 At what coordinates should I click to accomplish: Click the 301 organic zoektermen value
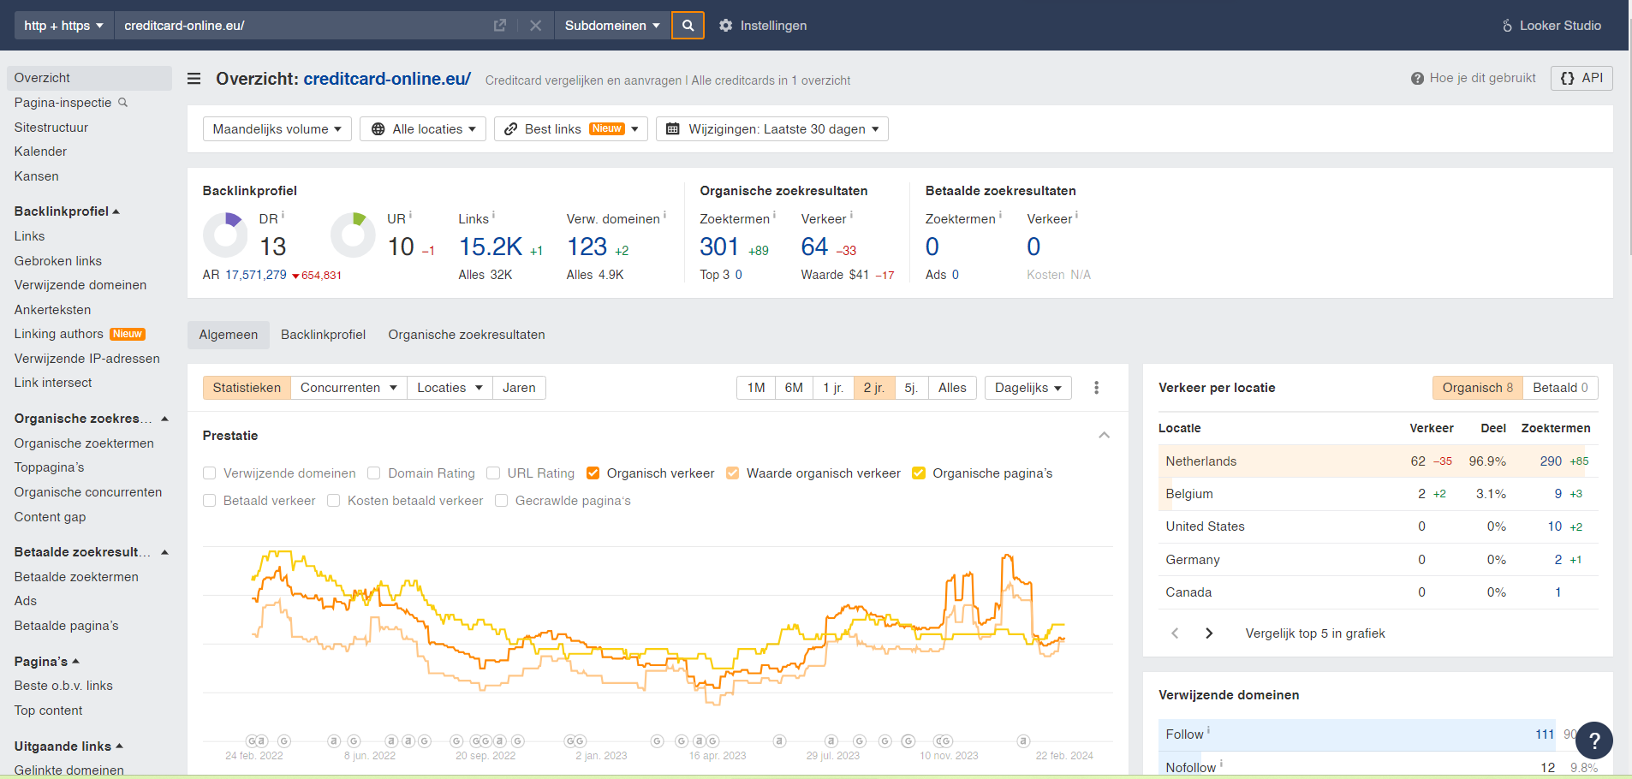tap(719, 247)
